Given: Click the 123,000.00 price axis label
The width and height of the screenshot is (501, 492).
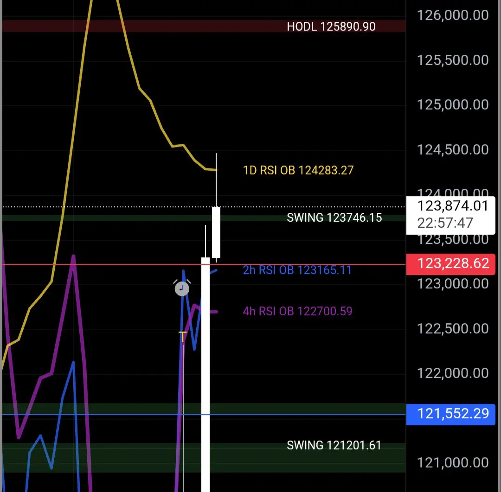Looking at the screenshot, I should (453, 284).
